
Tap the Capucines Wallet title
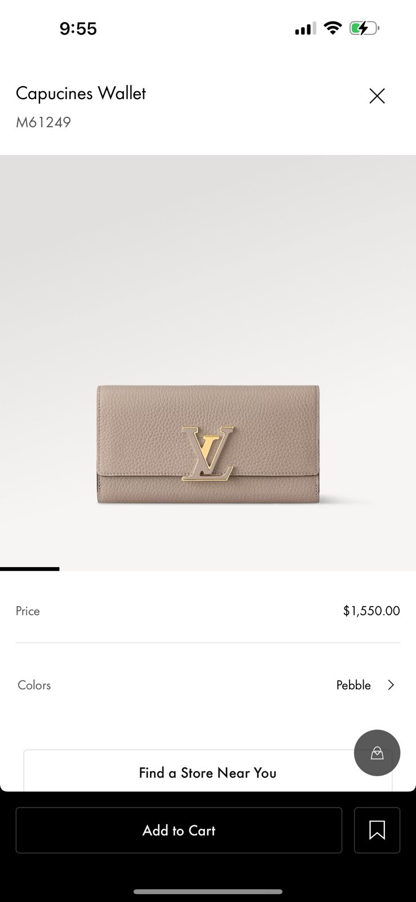coord(81,93)
